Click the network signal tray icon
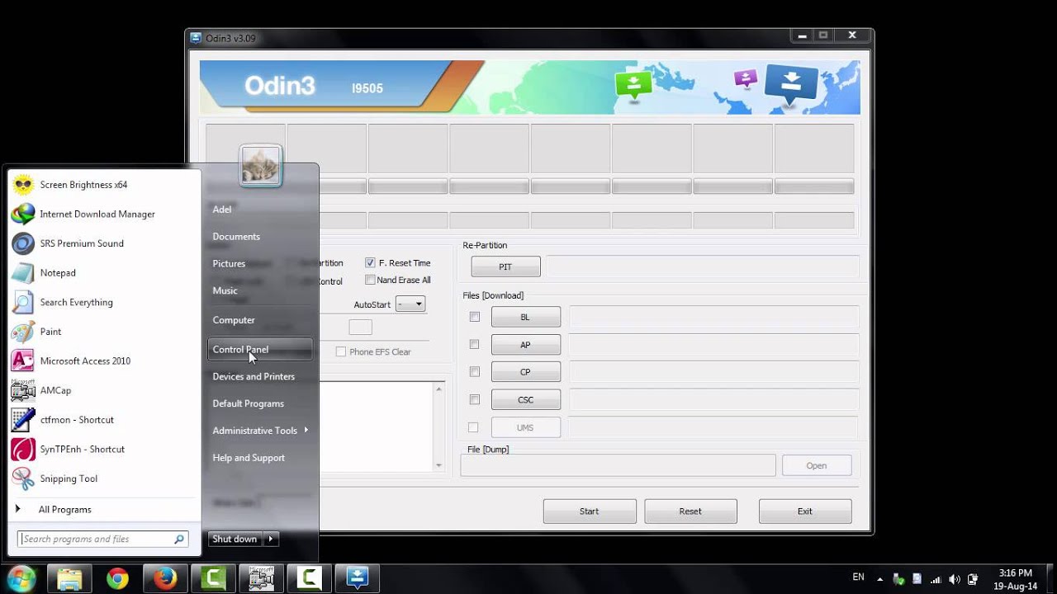 (x=936, y=579)
